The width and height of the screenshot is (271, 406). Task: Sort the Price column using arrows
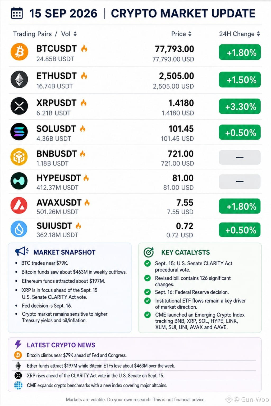[190, 34]
